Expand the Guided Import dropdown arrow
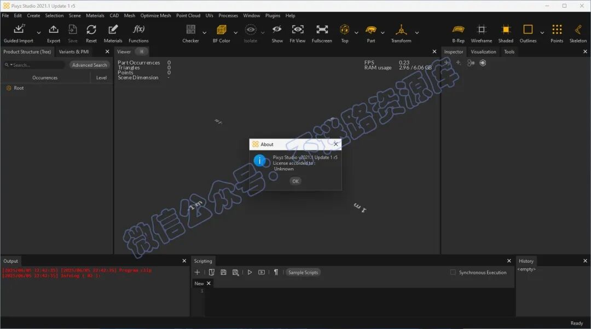This screenshot has width=591, height=329. point(38,33)
